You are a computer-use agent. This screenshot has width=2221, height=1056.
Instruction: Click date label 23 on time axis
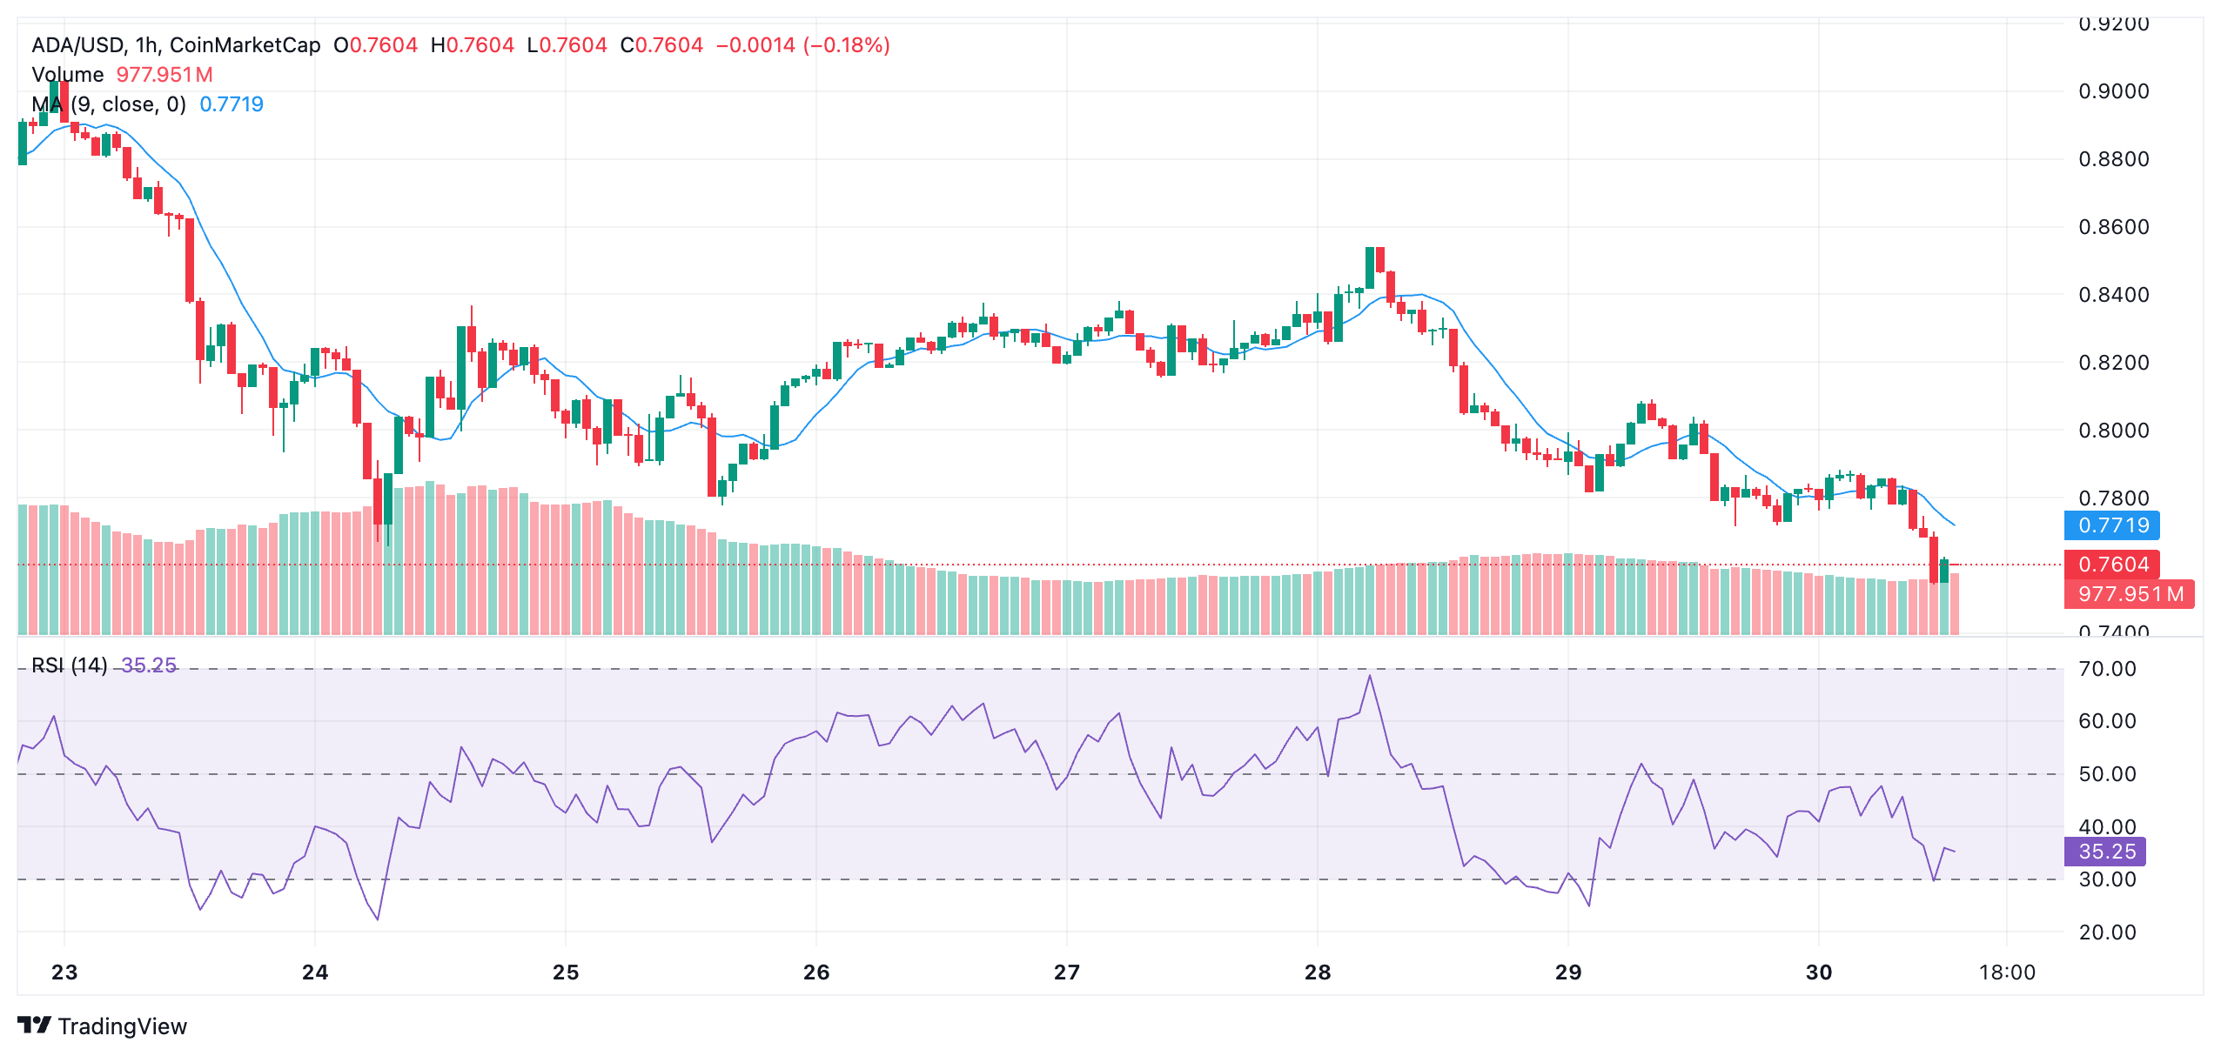tap(64, 972)
